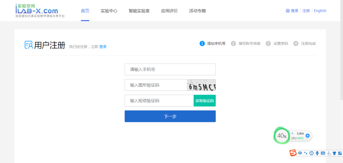Activate voice input microphone icon
Viewport: 343px width, 163px height.
[x=317, y=153]
